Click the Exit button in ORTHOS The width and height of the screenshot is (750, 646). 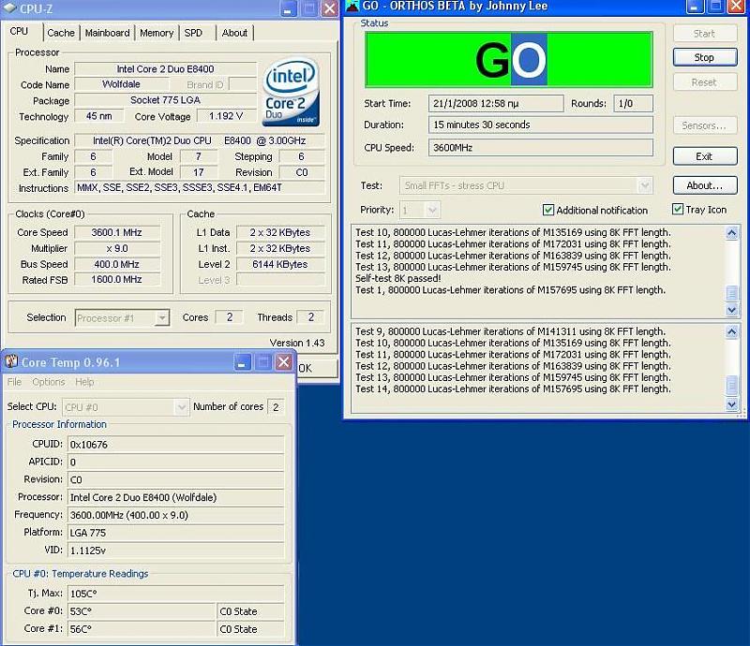click(x=705, y=156)
